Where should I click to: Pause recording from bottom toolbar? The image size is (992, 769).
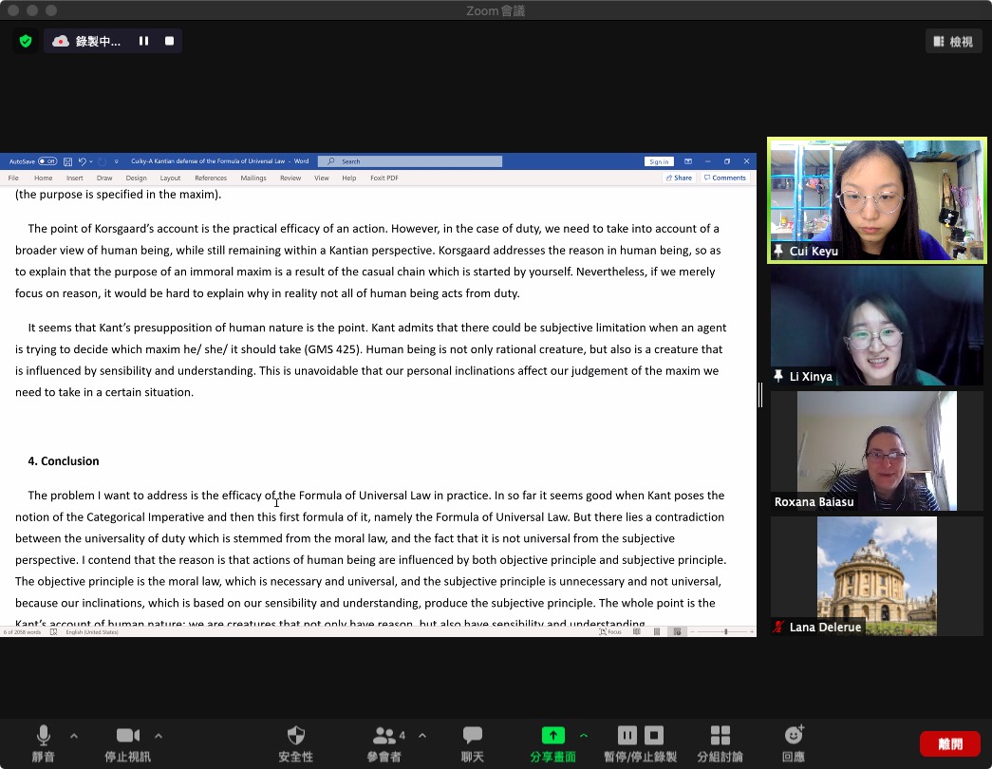pos(627,736)
